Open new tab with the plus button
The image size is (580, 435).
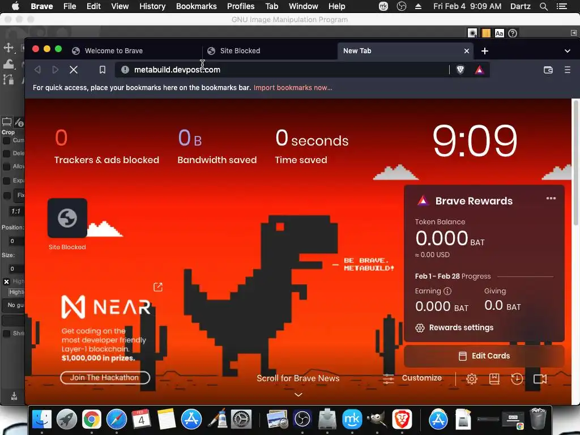tap(485, 51)
